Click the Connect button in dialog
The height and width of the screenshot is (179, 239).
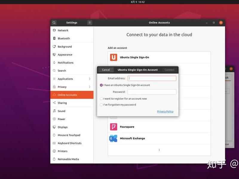click(169, 70)
